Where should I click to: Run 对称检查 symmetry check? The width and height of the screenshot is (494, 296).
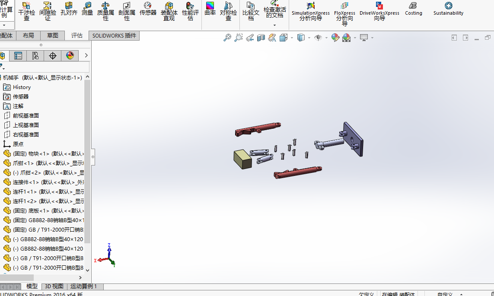click(x=228, y=11)
